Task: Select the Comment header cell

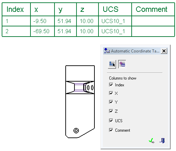Action: pyautogui.click(x=153, y=9)
